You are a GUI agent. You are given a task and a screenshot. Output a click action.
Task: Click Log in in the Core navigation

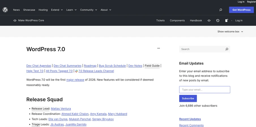click(239, 21)
